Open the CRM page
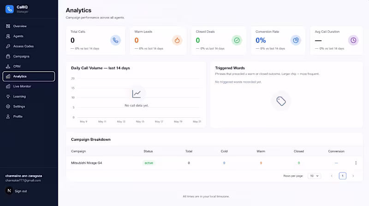Image resolution: width=369 pixels, height=206 pixels. 29,66
